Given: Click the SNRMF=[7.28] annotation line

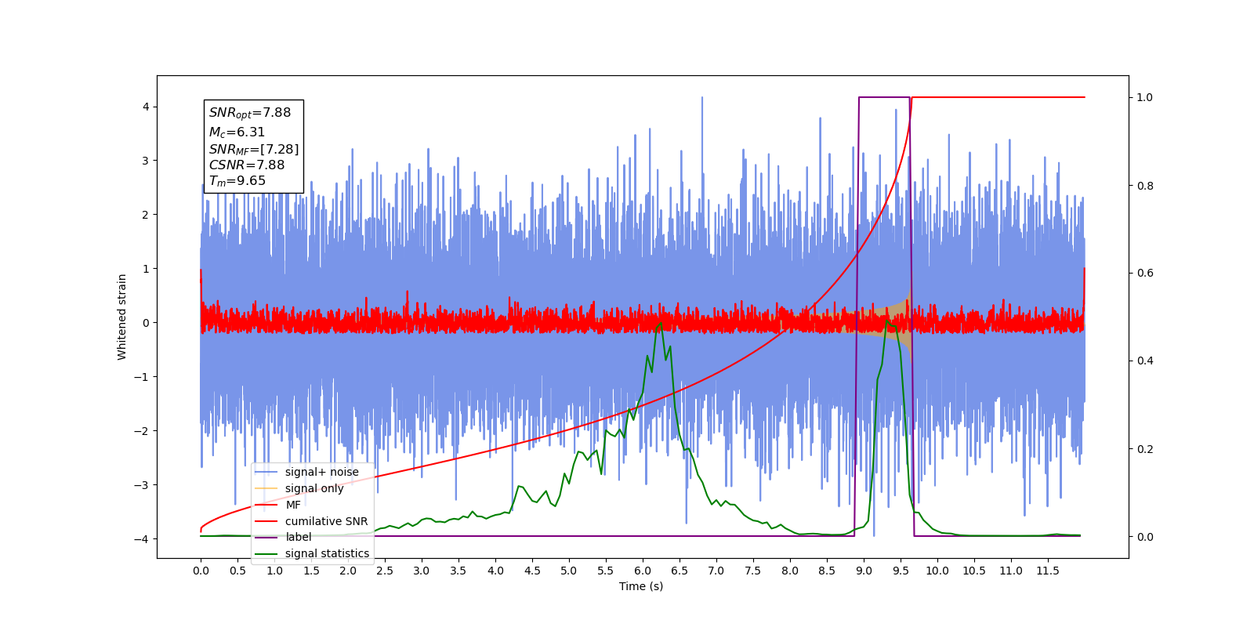Looking at the screenshot, I should [x=254, y=149].
